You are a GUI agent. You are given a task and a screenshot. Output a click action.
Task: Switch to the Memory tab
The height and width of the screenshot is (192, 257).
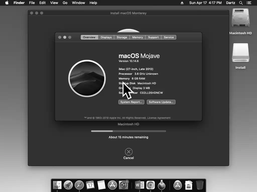tap(138, 37)
